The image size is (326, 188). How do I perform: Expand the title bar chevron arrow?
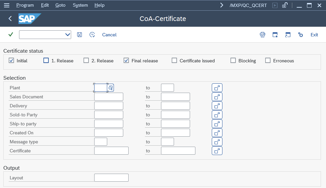pos(222,5)
